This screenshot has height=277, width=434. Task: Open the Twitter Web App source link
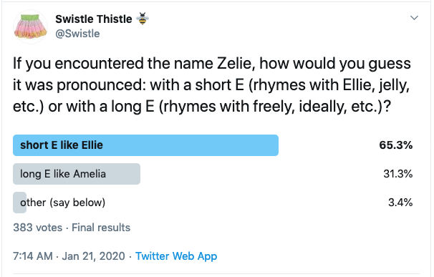[x=176, y=256]
